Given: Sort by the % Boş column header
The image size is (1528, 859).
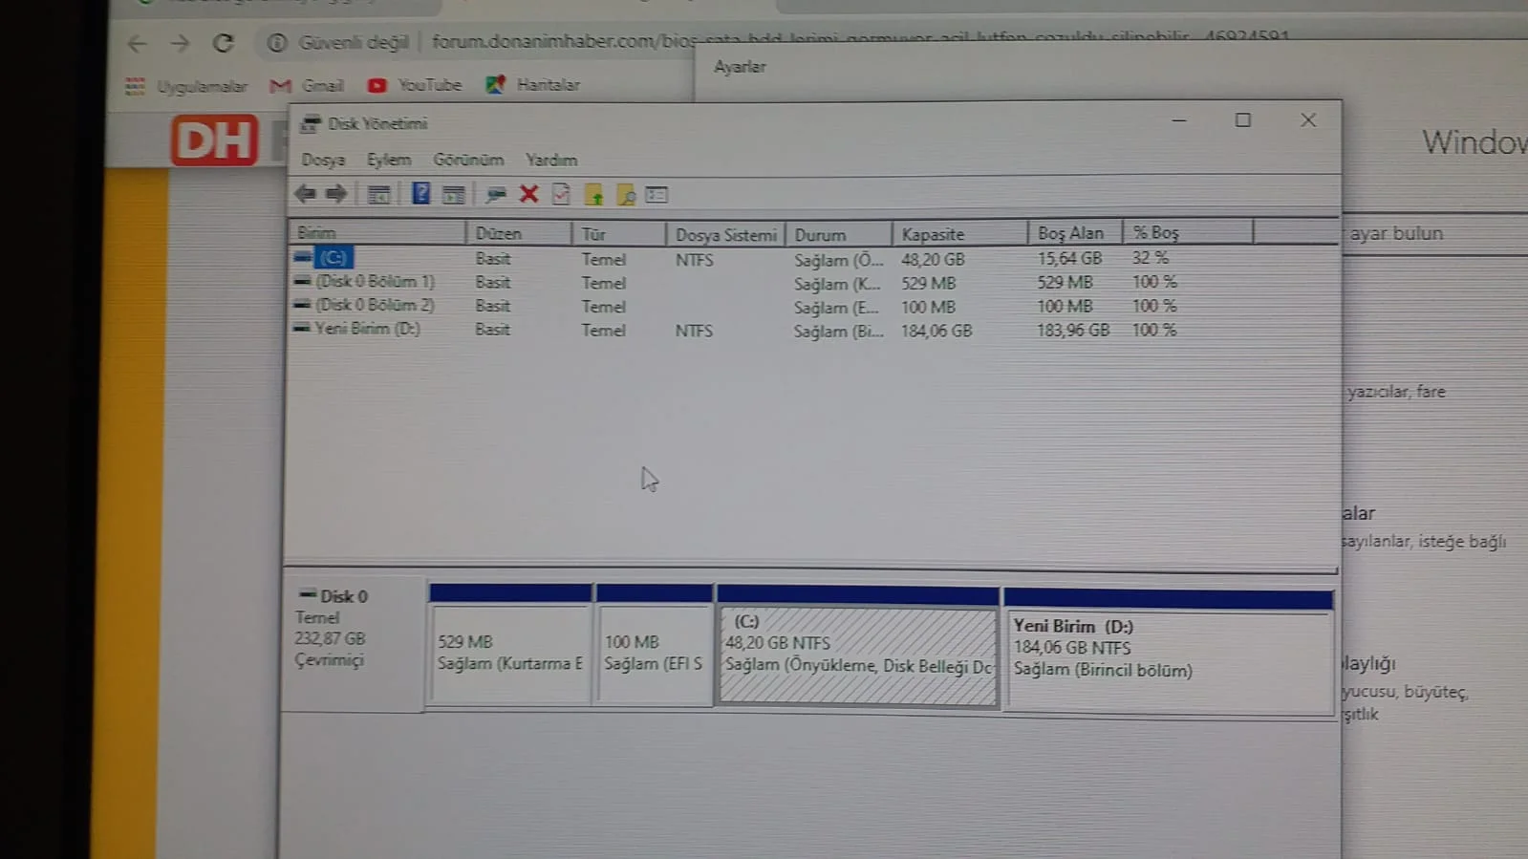Looking at the screenshot, I should [1189, 232].
